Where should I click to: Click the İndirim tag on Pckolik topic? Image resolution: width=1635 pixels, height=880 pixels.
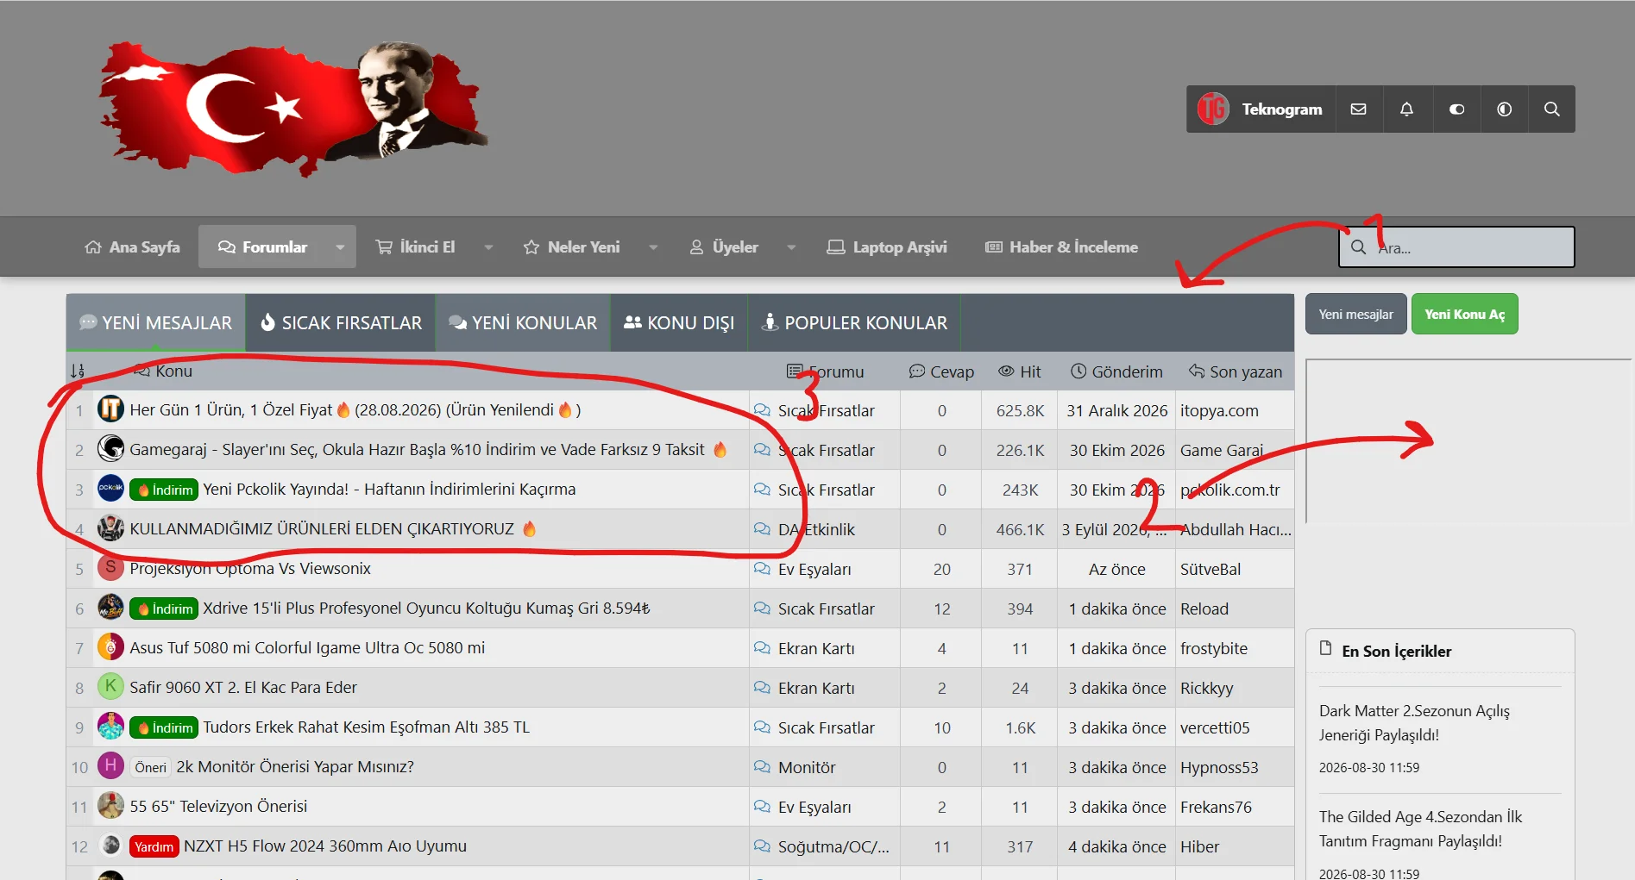(x=164, y=490)
